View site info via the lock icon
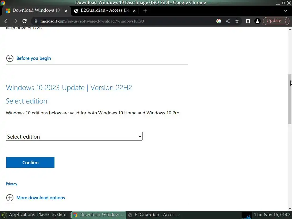The width and height of the screenshot is (292, 219). coord(36,21)
